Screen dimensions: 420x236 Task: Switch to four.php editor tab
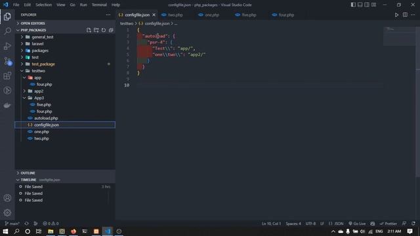pyautogui.click(x=286, y=15)
